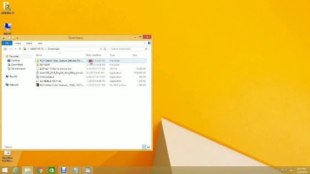Image resolution: width=310 pixels, height=174 pixels.
Task: Go back using the Back arrow
Action: (5, 49)
